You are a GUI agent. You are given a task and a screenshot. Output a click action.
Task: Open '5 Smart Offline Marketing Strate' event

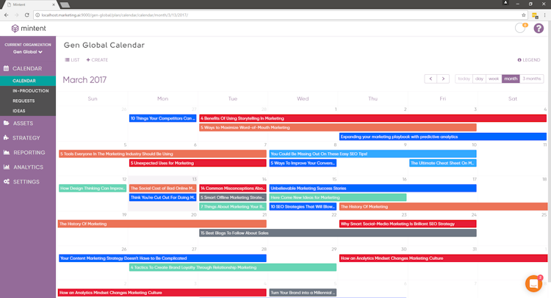(233, 197)
